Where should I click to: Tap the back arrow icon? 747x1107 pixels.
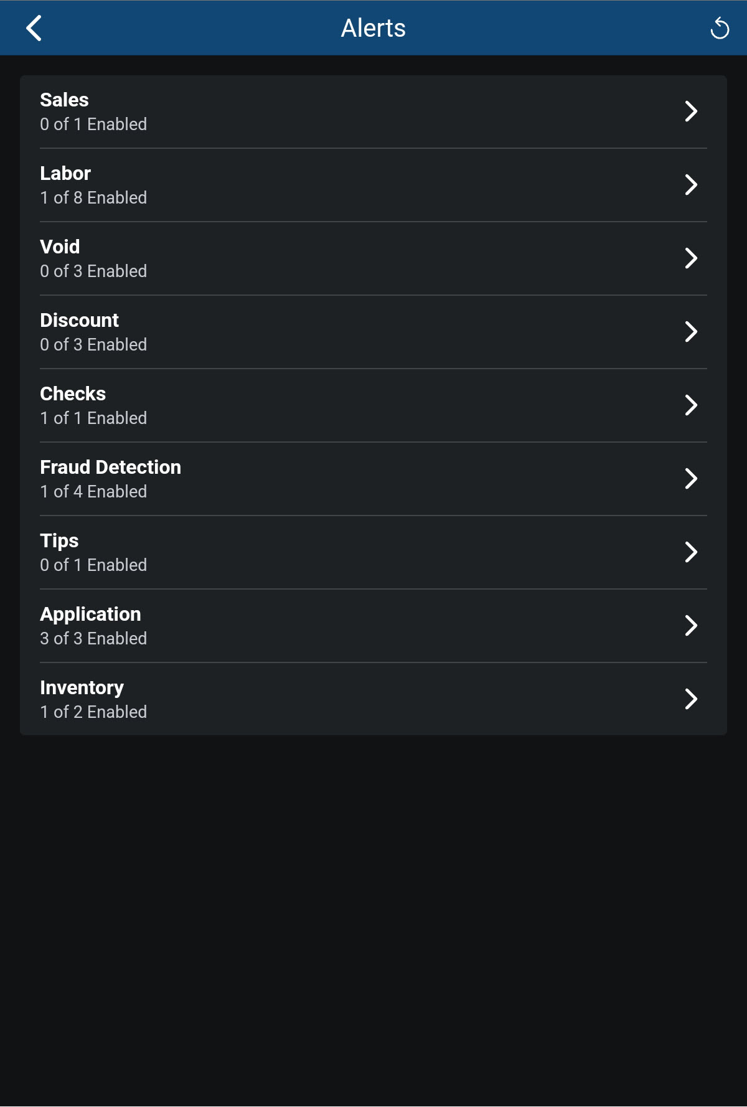34,28
